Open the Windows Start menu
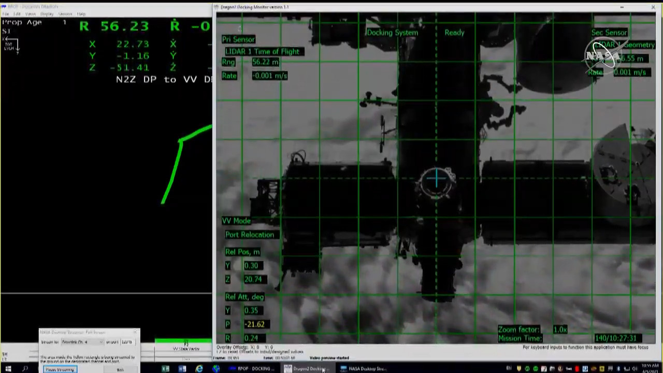This screenshot has height=373, width=663. 8,369
